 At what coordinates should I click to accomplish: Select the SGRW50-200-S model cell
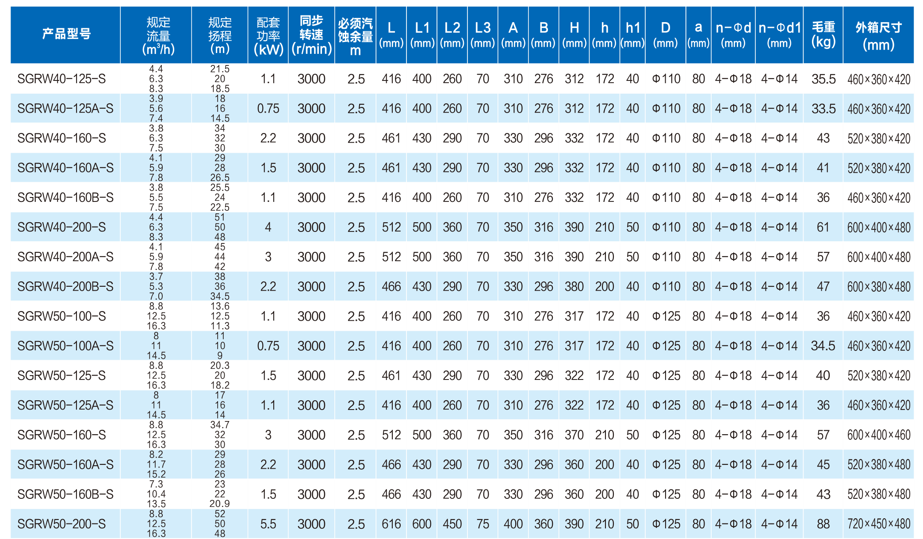61,524
